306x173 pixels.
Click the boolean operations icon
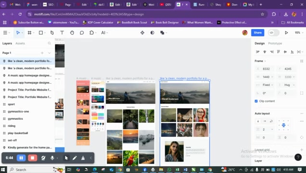(x=162, y=33)
